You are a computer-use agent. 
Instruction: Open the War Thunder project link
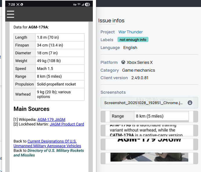click(x=130, y=32)
